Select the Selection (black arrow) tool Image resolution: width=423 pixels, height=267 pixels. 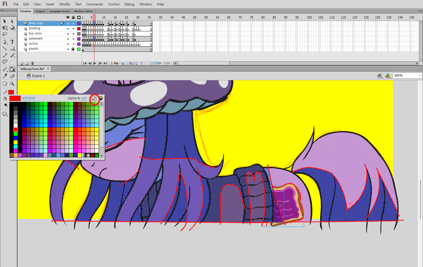point(5,21)
